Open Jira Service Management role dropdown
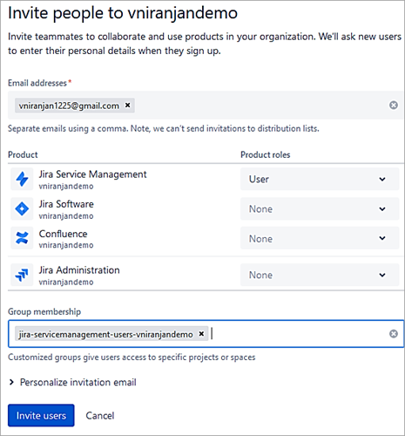This screenshot has width=405, height=436. [x=320, y=179]
